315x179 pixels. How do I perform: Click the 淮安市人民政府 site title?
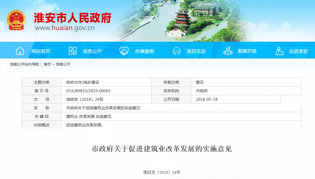[x=73, y=18]
